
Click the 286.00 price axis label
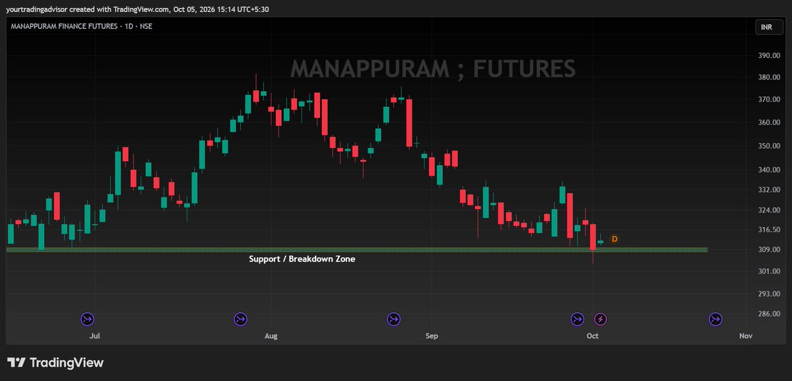[x=770, y=314]
